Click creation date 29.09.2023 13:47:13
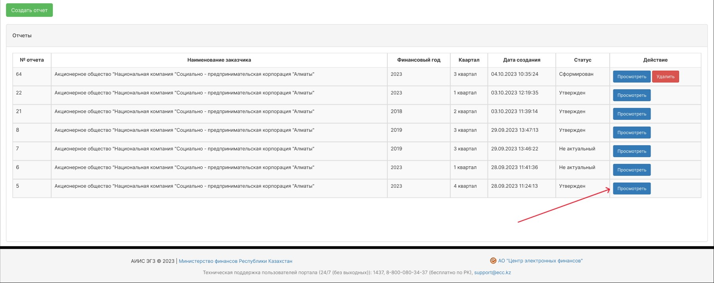The width and height of the screenshot is (714, 283). [515, 130]
